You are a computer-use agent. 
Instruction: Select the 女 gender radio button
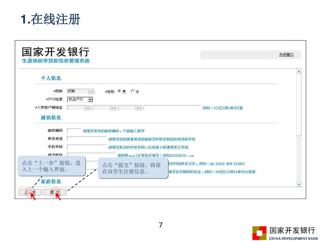click(133, 91)
